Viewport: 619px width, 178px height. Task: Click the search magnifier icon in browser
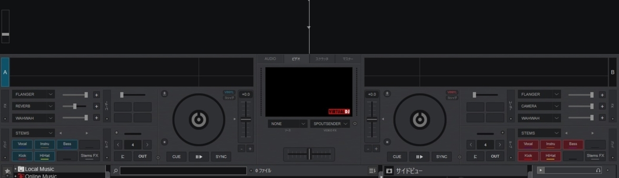116,170
